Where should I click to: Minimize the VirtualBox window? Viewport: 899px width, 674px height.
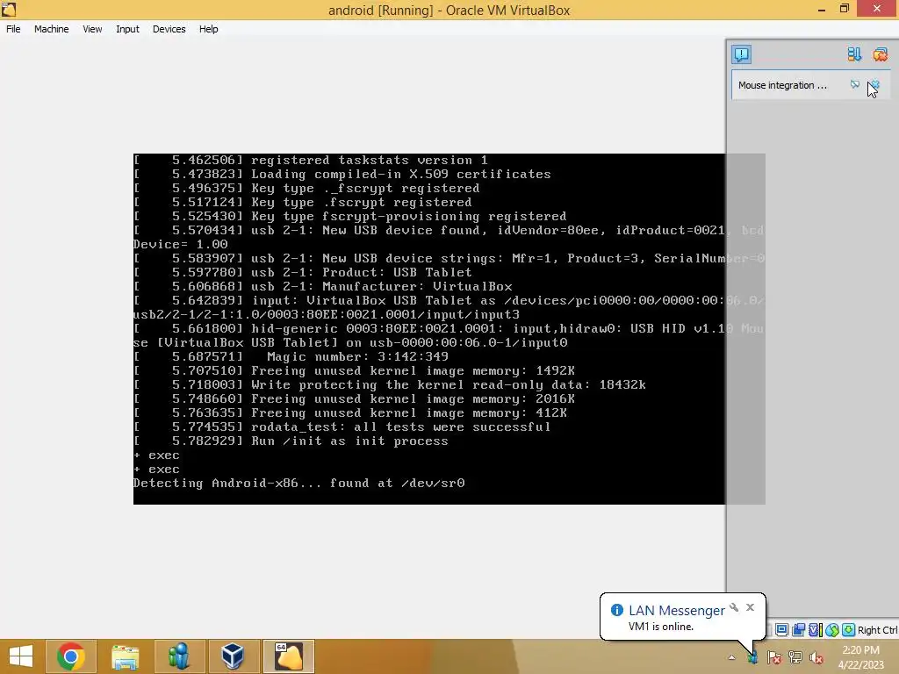(x=822, y=9)
